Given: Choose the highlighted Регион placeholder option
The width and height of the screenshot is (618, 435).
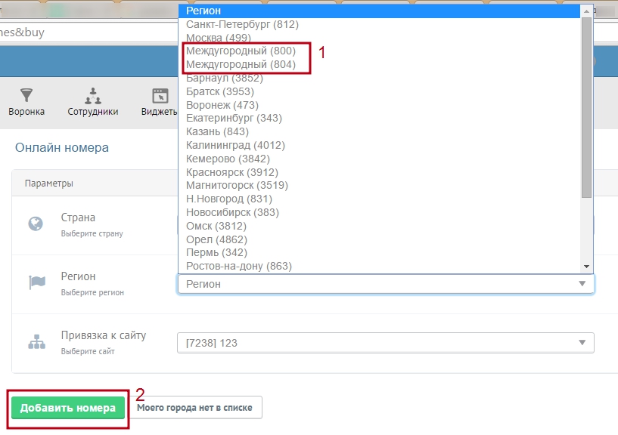Looking at the screenshot, I should (380, 11).
